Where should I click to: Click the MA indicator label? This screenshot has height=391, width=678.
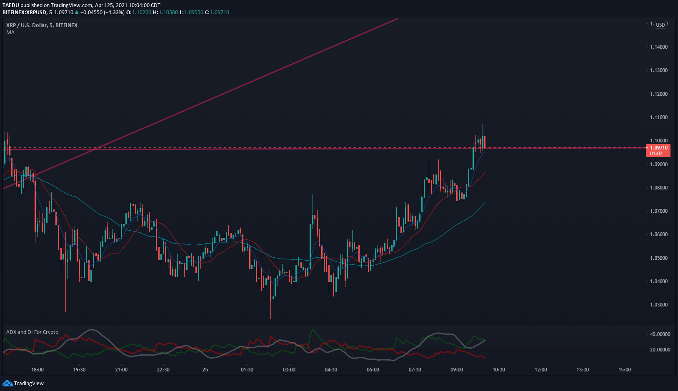point(10,32)
